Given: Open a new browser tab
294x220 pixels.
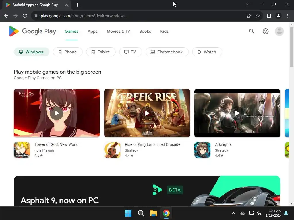Looking at the screenshot, I should coord(78,5).
